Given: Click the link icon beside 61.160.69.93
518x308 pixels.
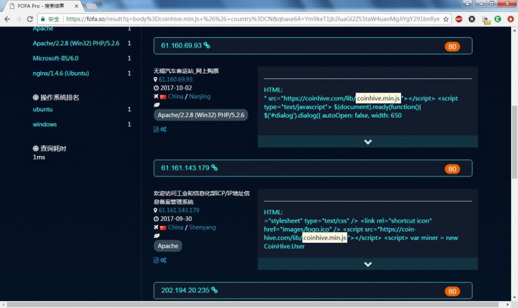Looking at the screenshot, I should click(x=206, y=45).
